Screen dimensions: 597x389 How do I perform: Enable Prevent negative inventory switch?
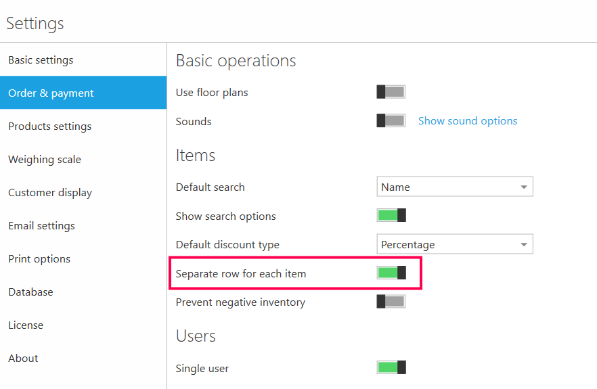(x=391, y=302)
